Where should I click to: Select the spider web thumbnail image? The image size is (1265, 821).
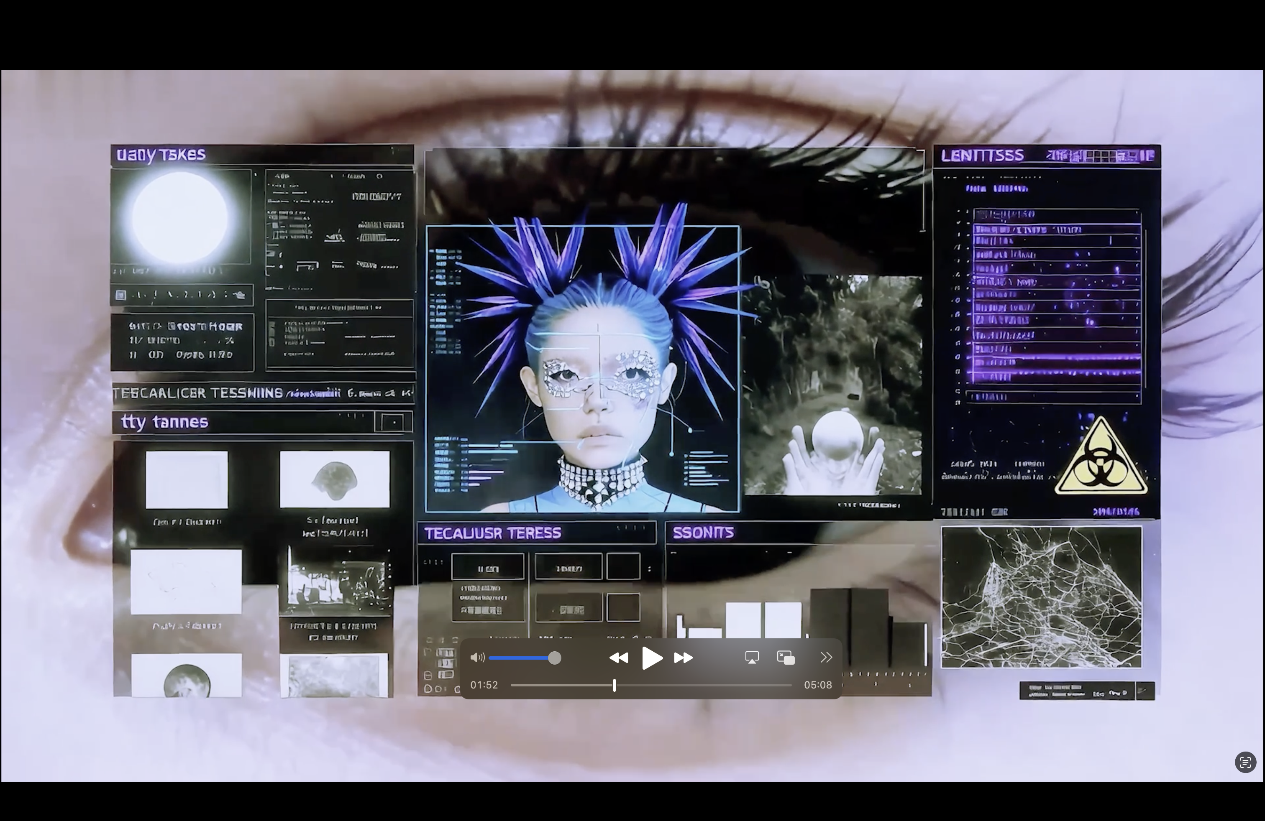point(1041,597)
